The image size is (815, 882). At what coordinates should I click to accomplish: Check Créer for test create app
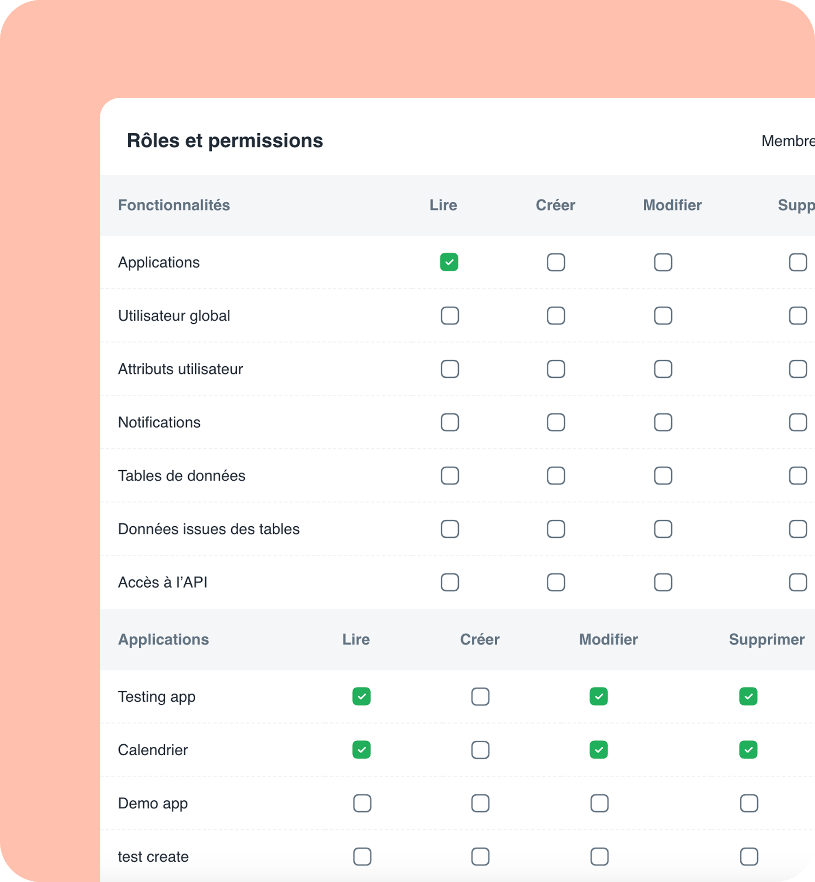pyautogui.click(x=480, y=856)
